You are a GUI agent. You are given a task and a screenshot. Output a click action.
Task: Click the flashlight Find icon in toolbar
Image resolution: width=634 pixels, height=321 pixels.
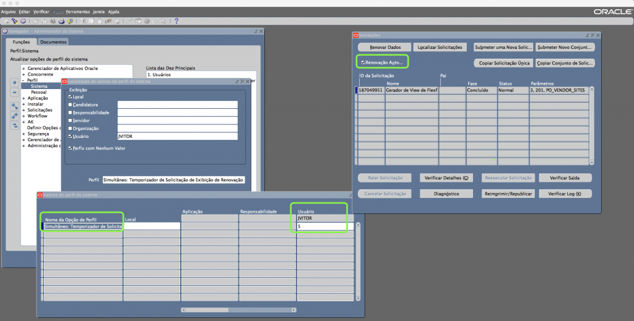(14, 21)
